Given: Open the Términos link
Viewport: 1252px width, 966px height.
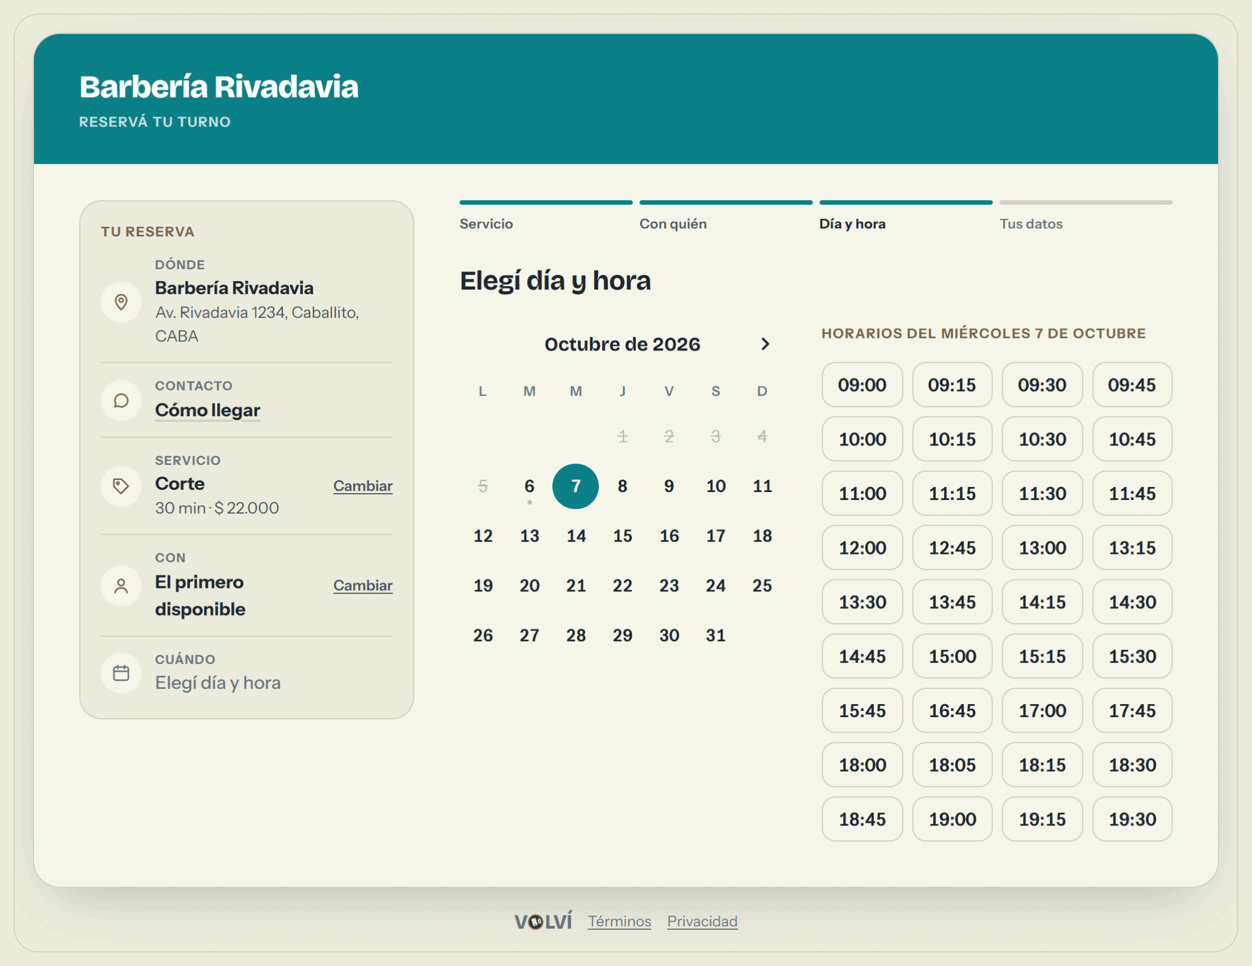Looking at the screenshot, I should tap(619, 921).
